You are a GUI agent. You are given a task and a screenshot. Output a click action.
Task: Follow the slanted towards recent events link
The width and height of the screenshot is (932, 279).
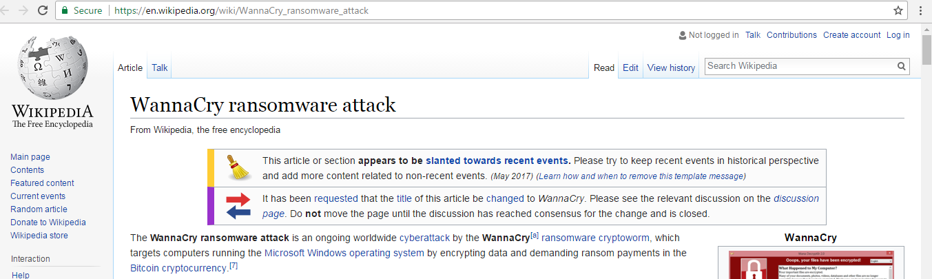point(497,161)
